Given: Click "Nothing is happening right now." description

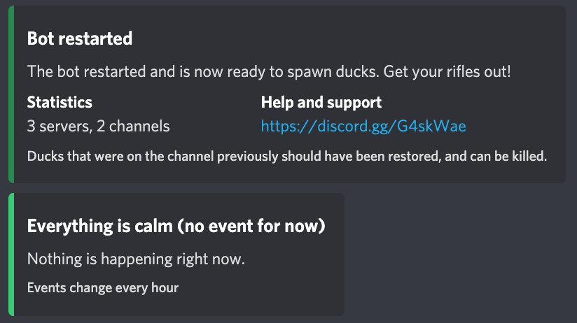Looking at the screenshot, I should click(136, 259).
